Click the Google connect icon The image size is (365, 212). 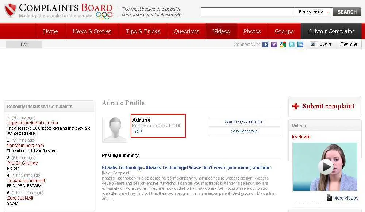point(283,45)
